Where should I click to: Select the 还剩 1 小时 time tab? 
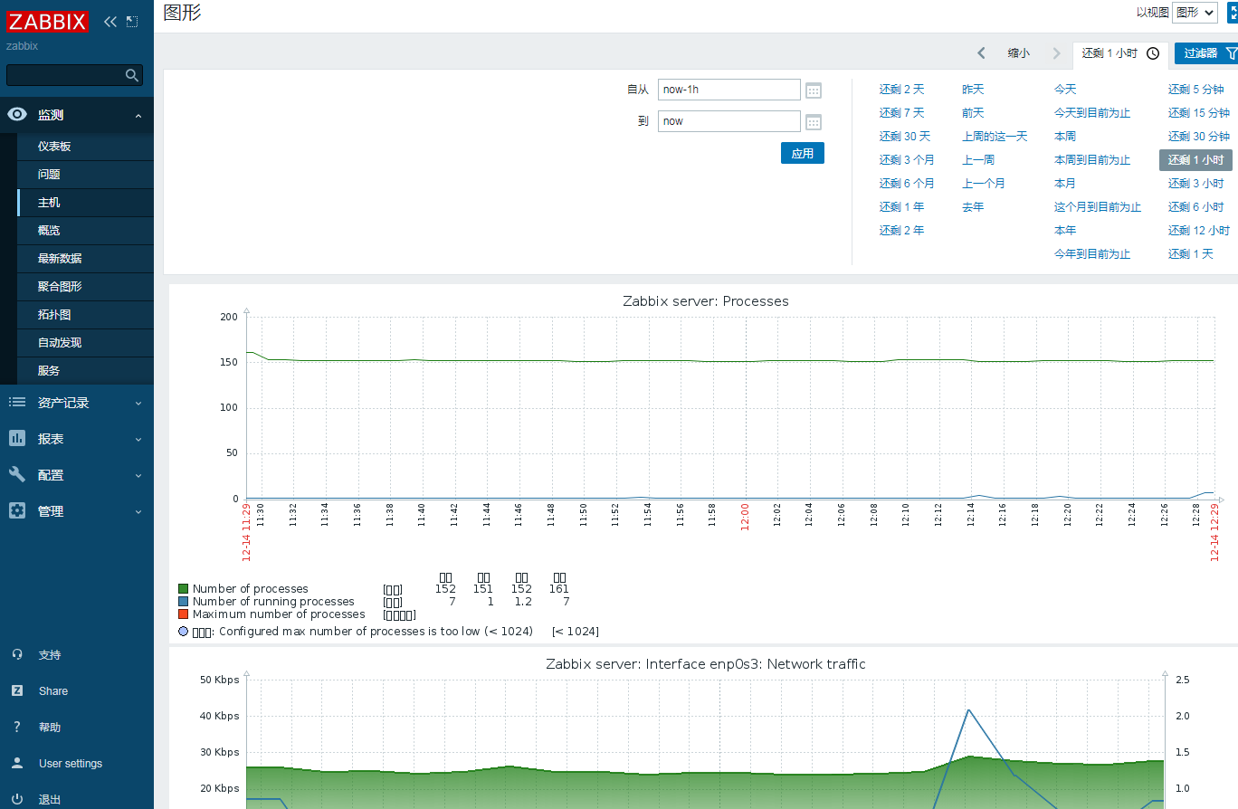1120,53
